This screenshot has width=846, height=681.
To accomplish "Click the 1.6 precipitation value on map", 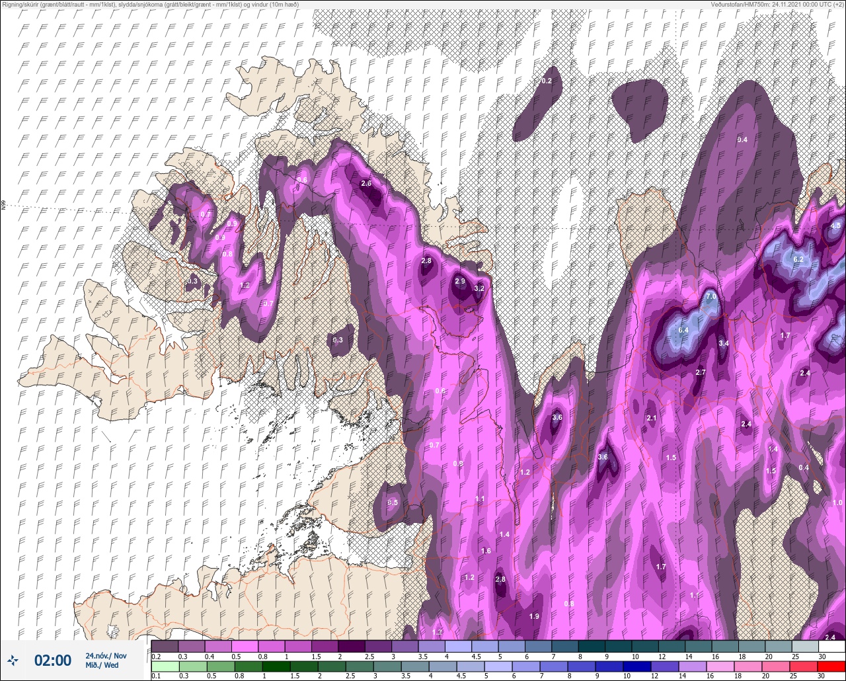I will point(486,551).
